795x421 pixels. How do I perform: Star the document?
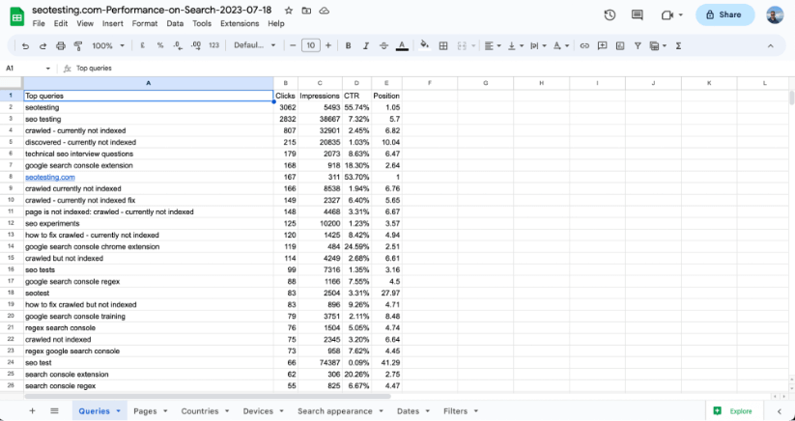(x=289, y=10)
